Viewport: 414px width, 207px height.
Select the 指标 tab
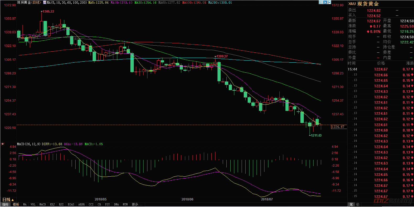coord(5,204)
